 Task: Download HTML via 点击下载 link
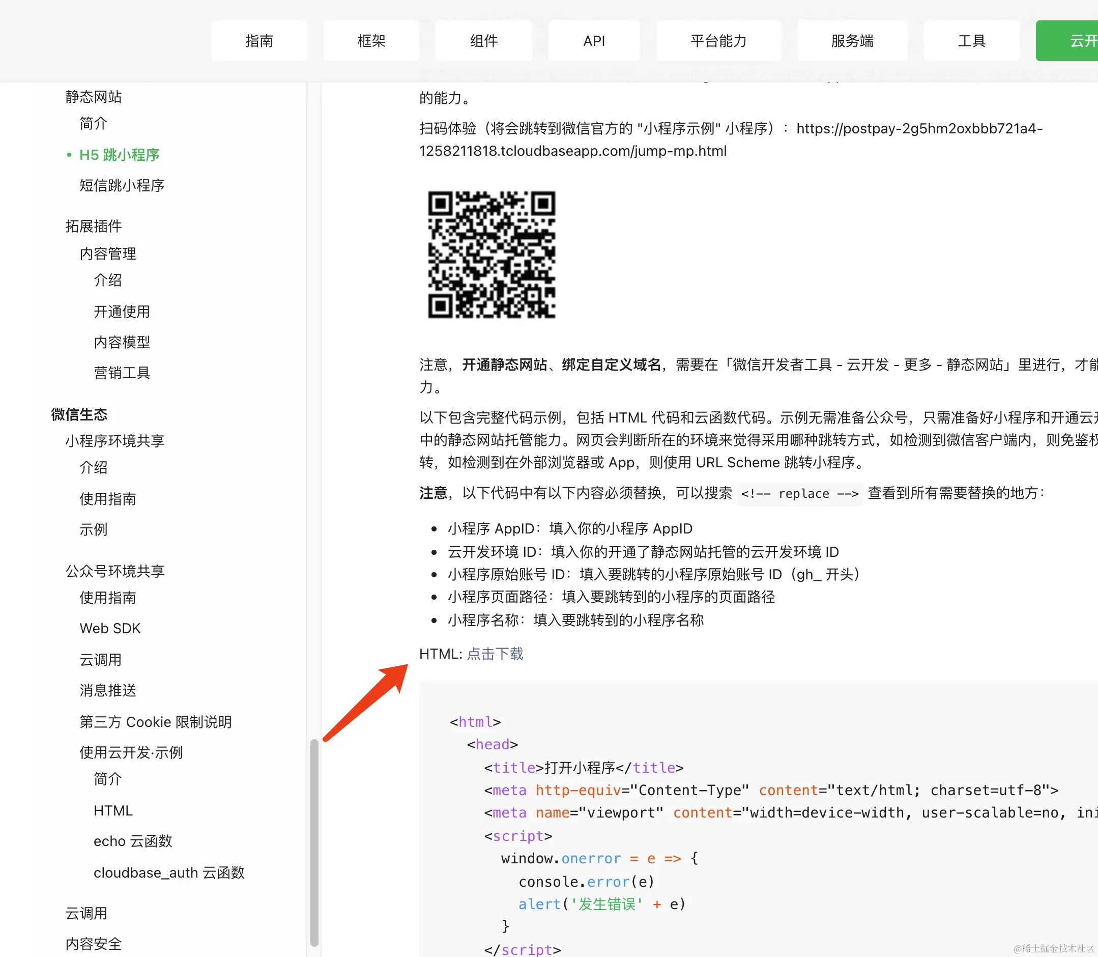tap(495, 654)
